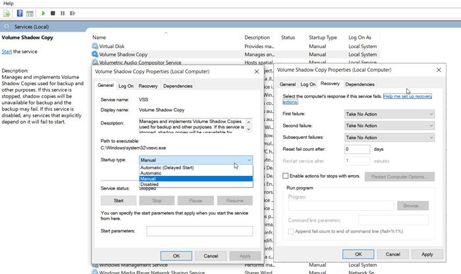This screenshot has width=461, height=274.
Task: Open the Help toolbar icon
Action: (20, 13)
